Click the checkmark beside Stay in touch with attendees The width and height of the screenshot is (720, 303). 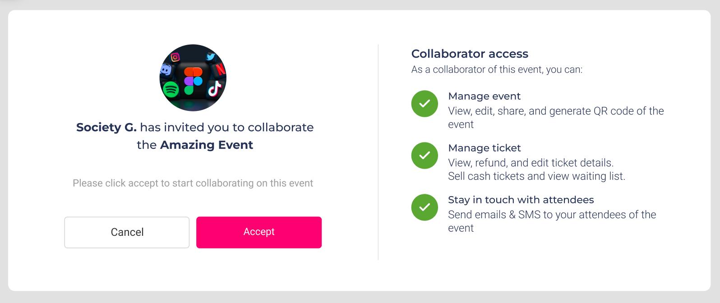425,207
